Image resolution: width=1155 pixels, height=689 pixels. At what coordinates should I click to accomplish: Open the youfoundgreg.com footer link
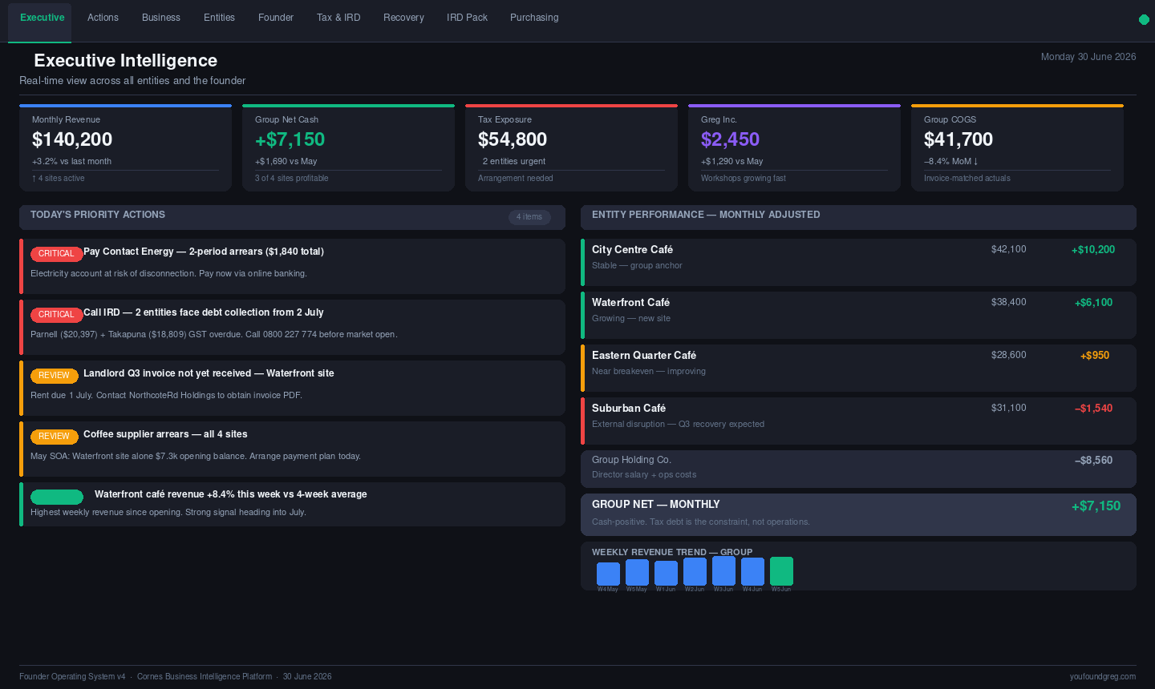[x=1103, y=677]
